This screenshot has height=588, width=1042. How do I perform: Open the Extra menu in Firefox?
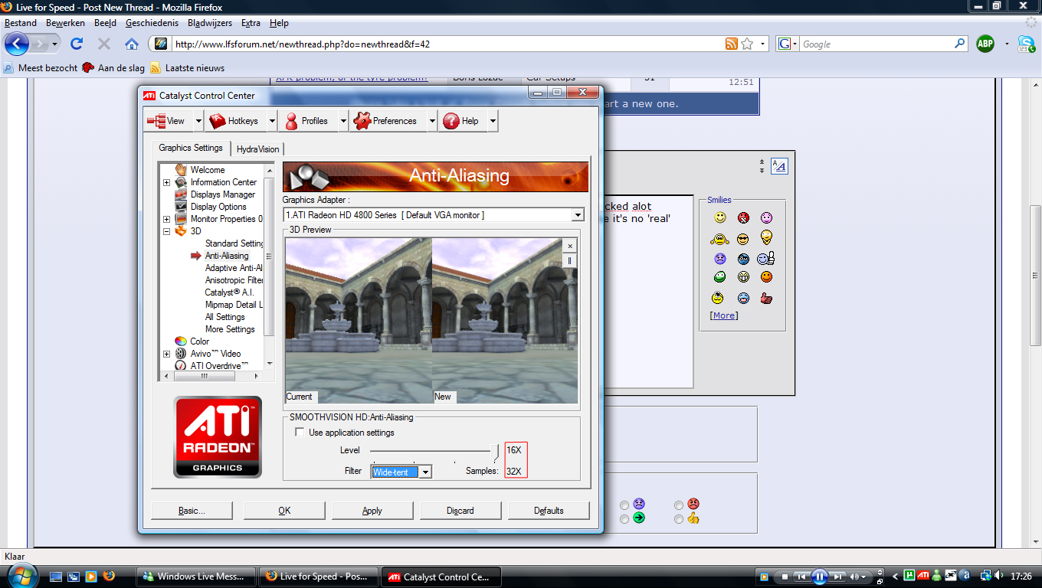(251, 23)
